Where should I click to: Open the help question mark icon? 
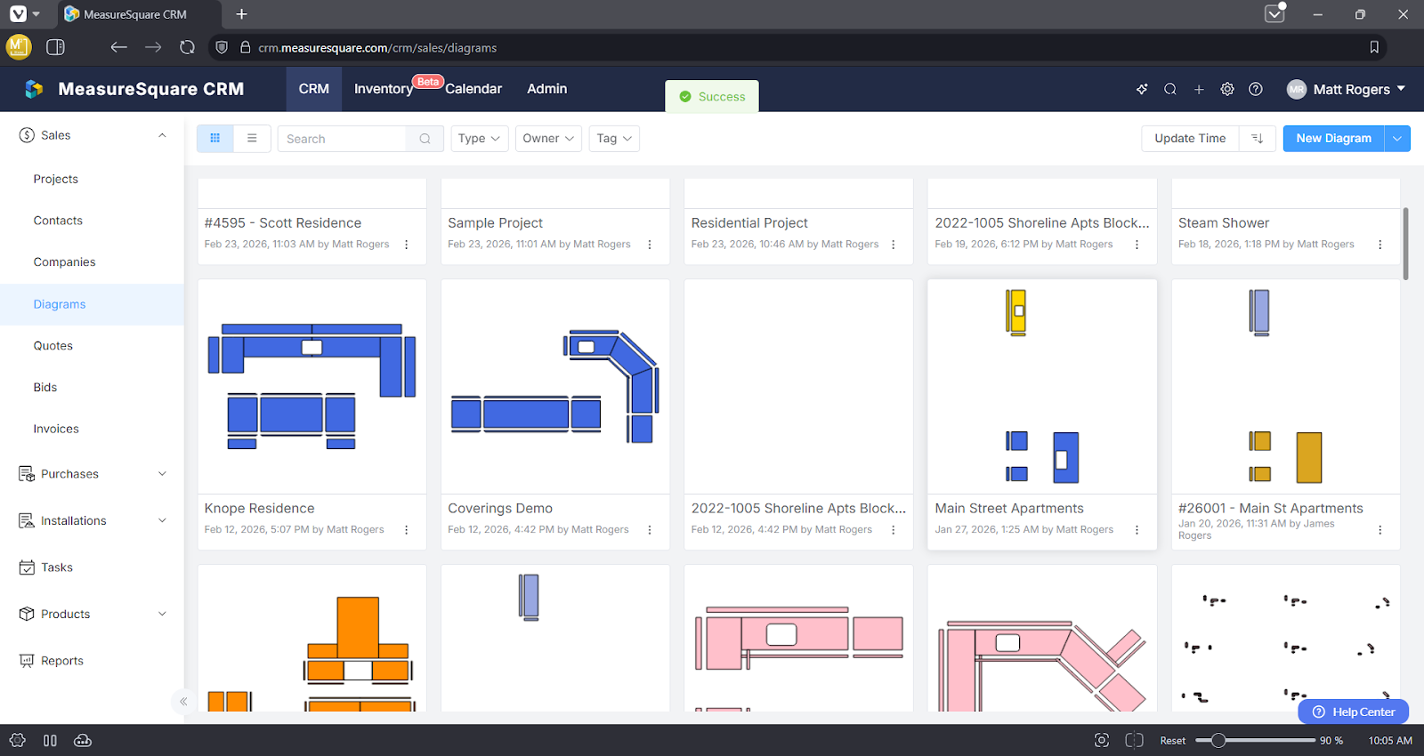pos(1256,89)
